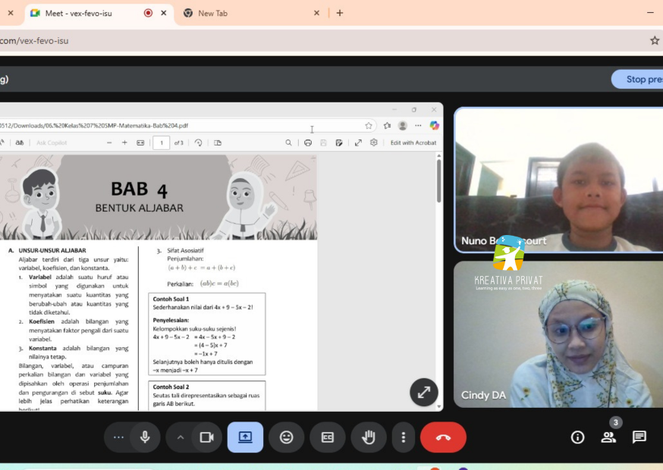
Task: Enter PDF fullscreen mode icon
Action: 358,143
